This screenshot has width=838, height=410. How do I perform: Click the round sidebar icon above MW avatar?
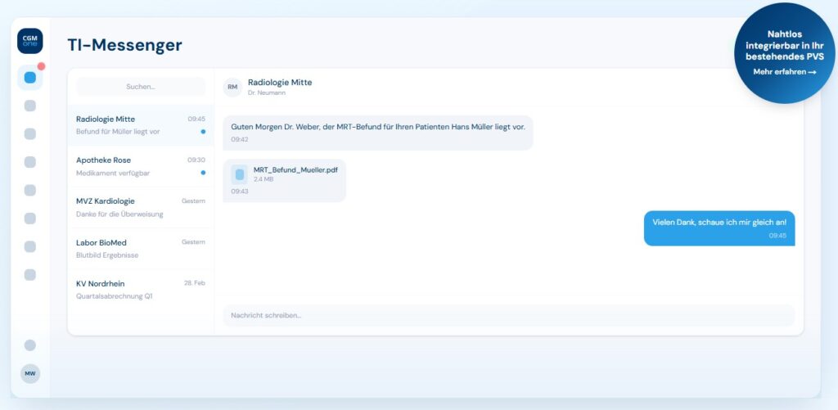pos(30,345)
